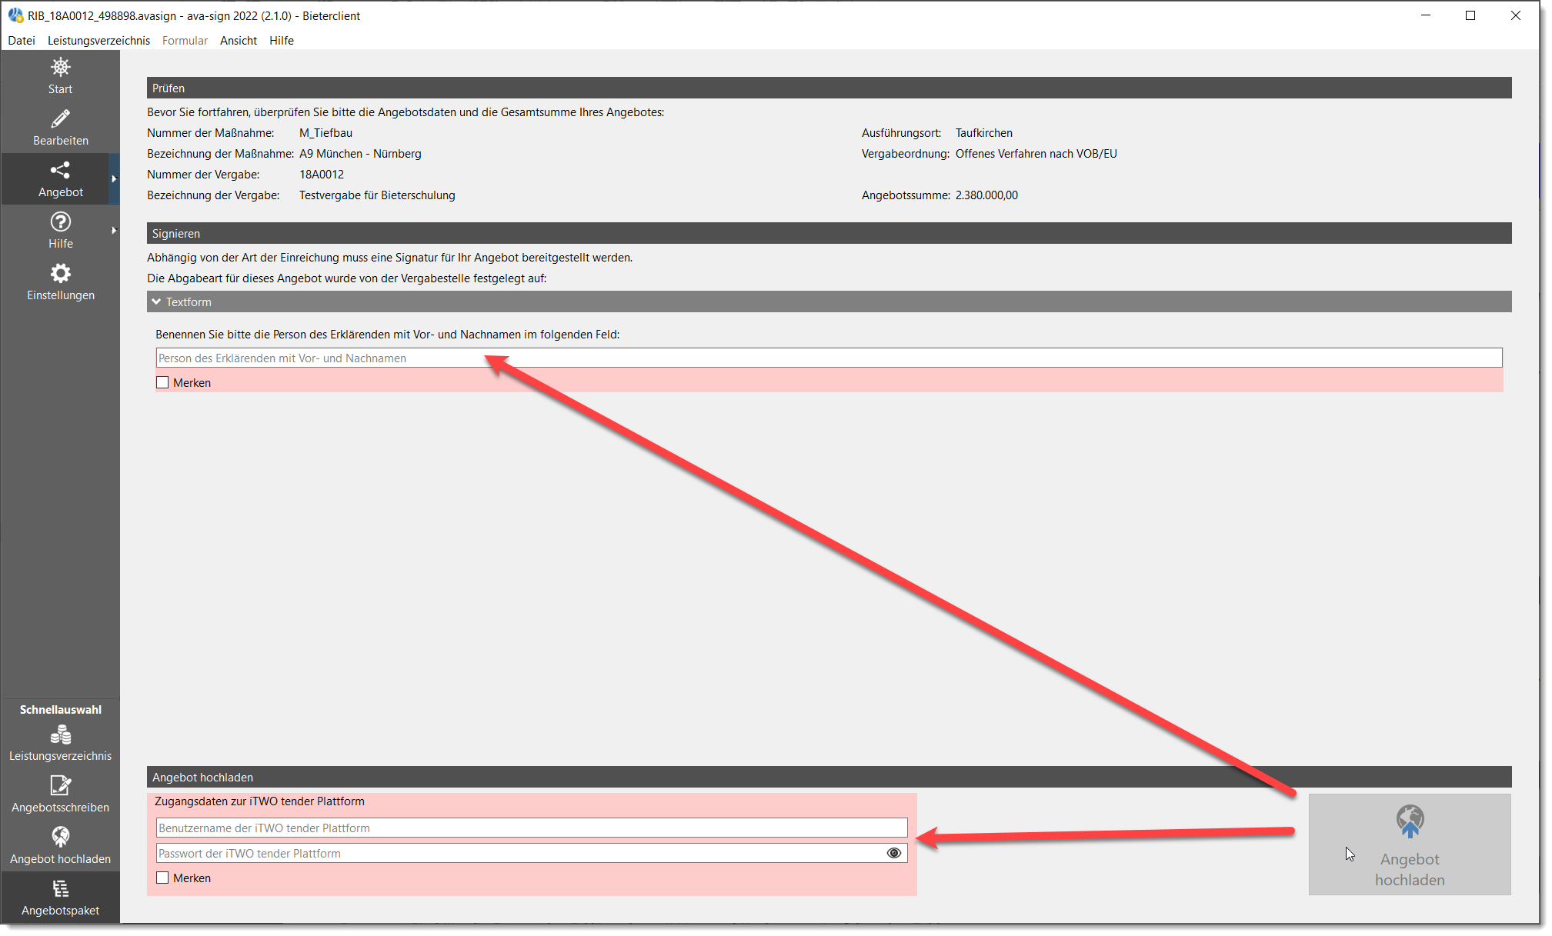
Task: Enable Merken checkbox under Person field
Action: 162,382
